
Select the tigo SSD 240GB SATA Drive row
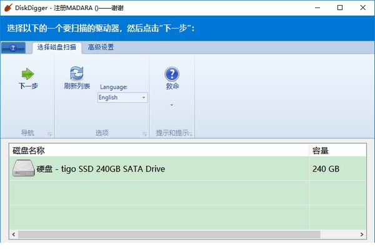tap(187, 168)
